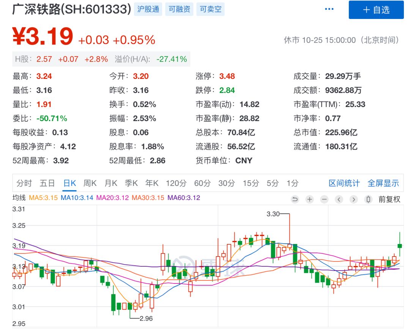The width and height of the screenshot is (410, 329).
Task: Move chart right with the right chevron
Action: [353, 200]
